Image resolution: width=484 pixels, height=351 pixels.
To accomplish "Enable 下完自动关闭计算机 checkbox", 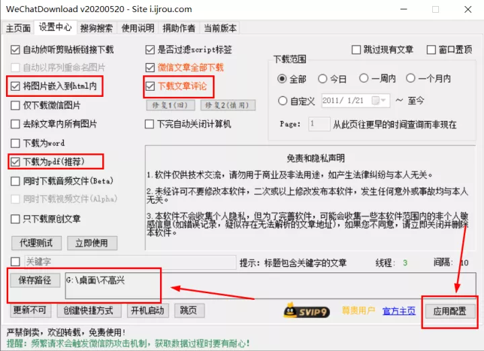I will click(x=149, y=124).
